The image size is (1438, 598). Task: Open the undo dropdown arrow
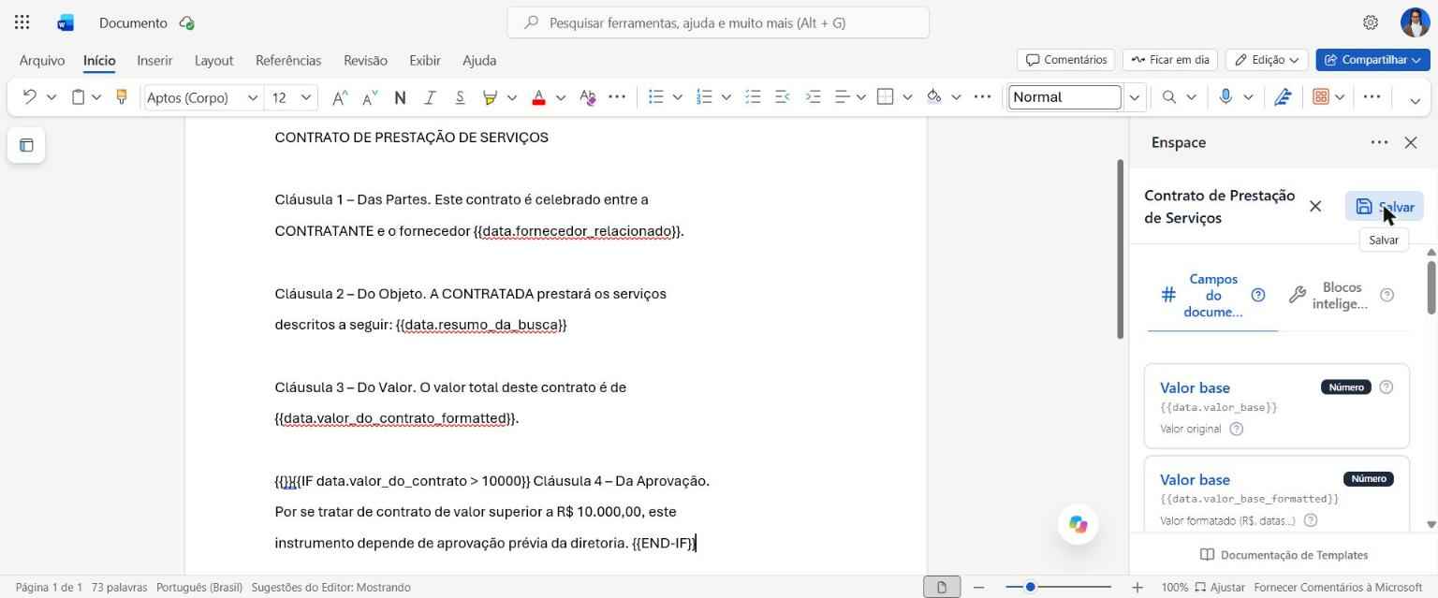click(51, 96)
